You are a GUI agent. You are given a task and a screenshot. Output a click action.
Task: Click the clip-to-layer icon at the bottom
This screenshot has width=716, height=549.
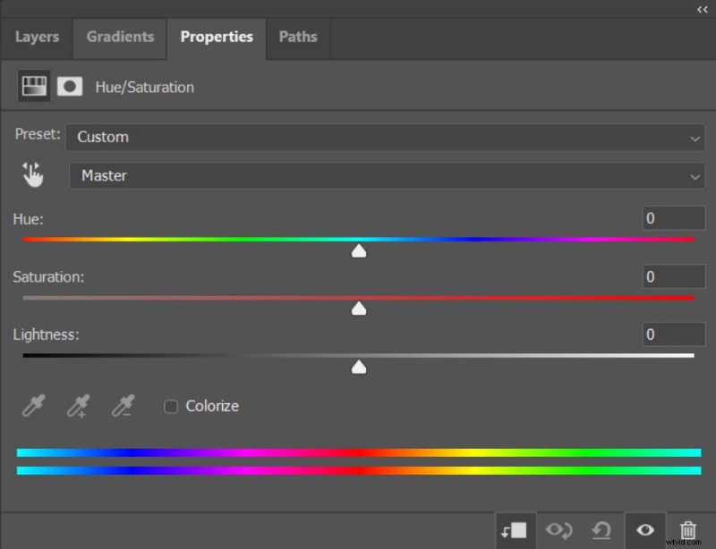click(x=515, y=529)
